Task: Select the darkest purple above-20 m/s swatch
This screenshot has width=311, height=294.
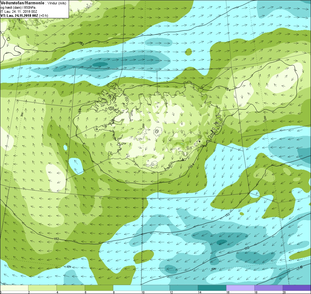Action: tap(297, 287)
